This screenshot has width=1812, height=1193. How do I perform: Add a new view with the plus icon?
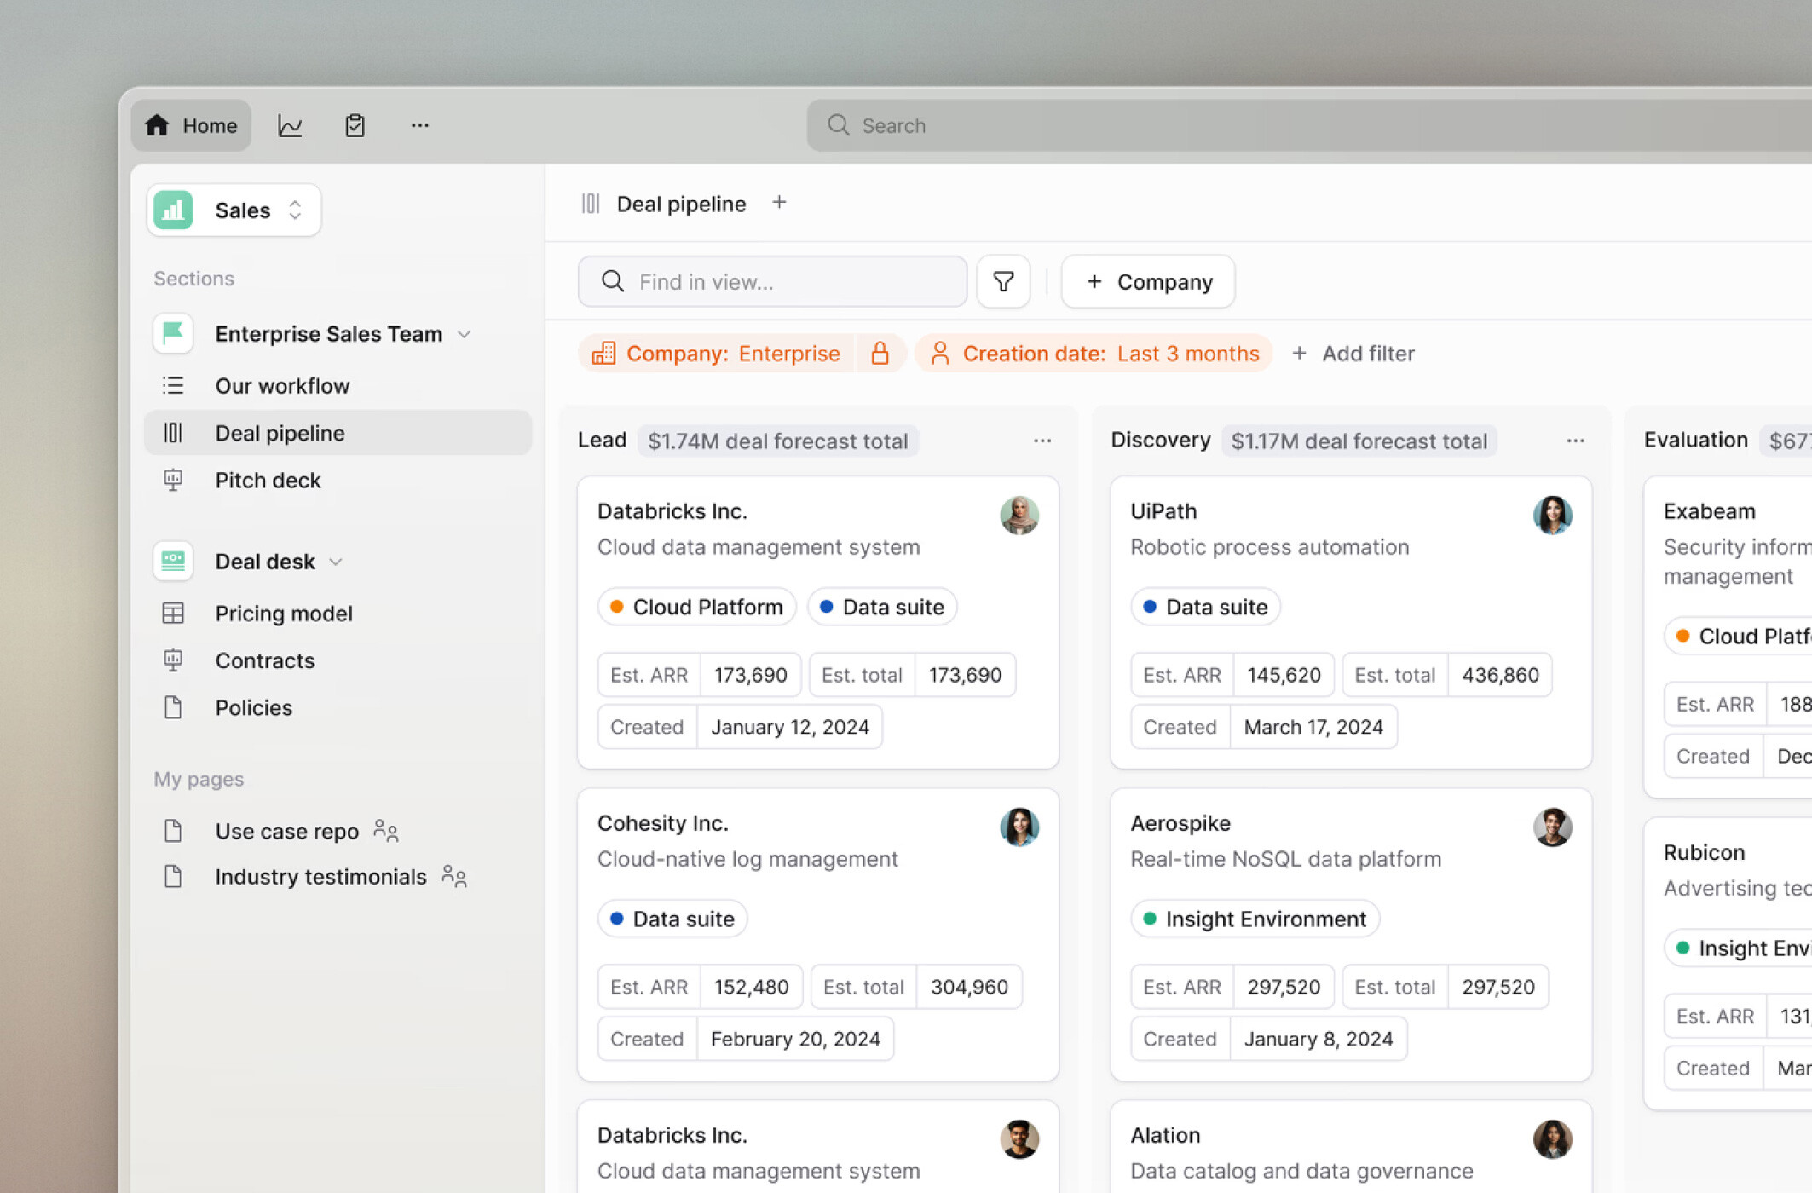pyautogui.click(x=779, y=203)
